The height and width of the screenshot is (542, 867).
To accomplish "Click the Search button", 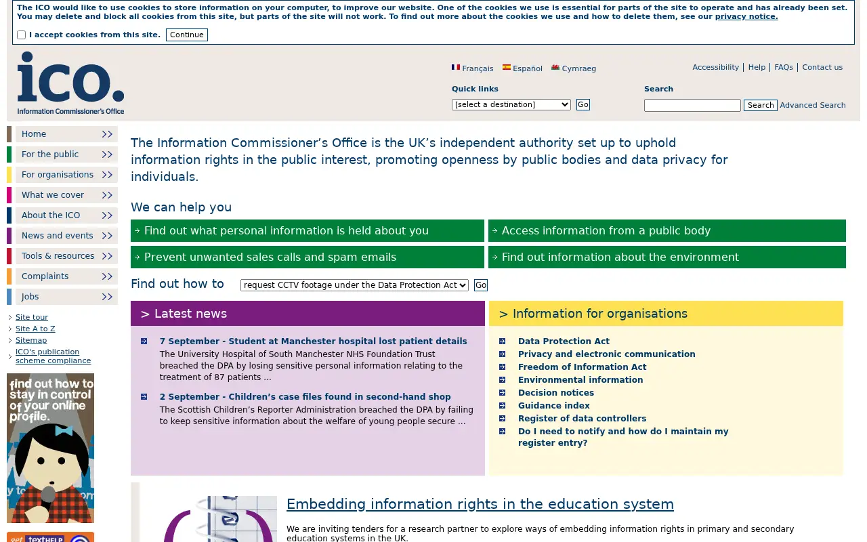I will pos(761,105).
